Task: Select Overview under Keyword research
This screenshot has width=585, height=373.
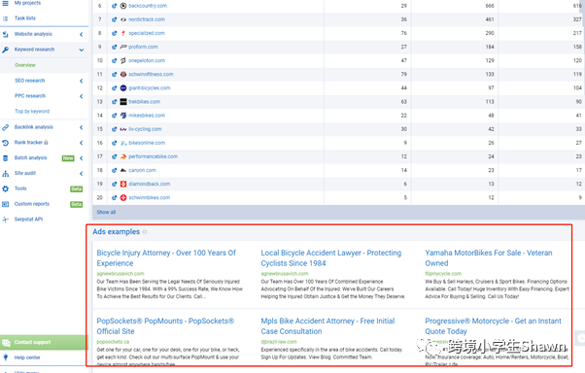Action: point(25,65)
